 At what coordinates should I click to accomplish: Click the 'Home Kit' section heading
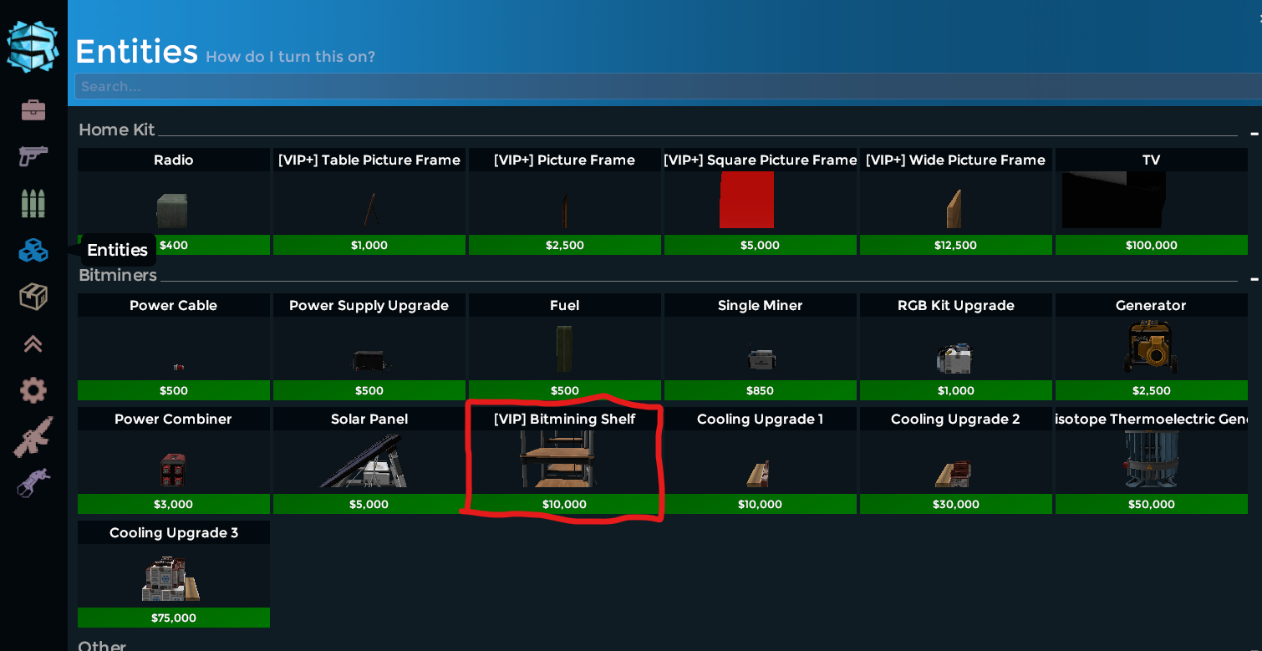(117, 130)
